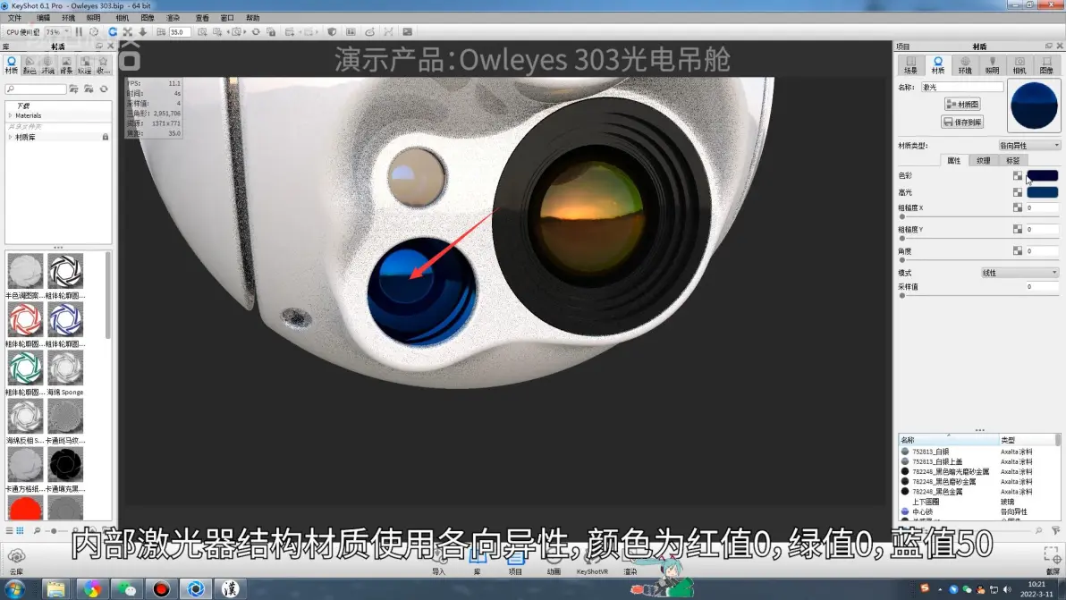The height and width of the screenshot is (600, 1066).
Task: Toggle texture checker for 高光
Action: pyautogui.click(x=1017, y=192)
